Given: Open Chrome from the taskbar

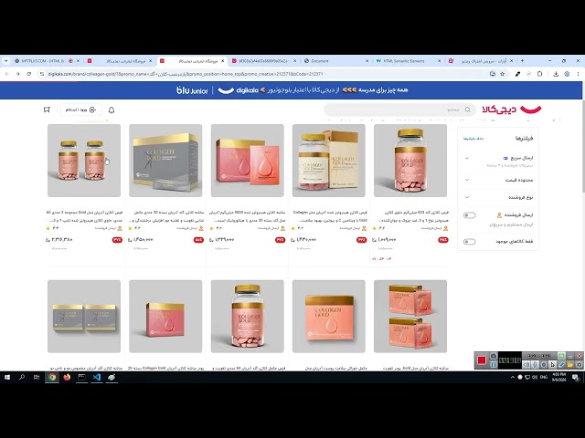Looking at the screenshot, I should tap(52, 377).
